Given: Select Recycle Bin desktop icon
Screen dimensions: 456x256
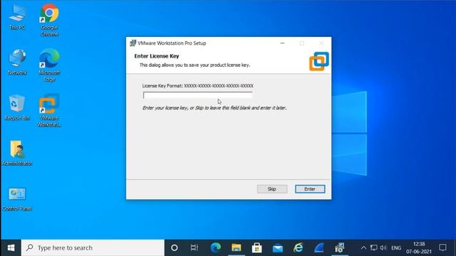Looking at the screenshot, I should [x=17, y=107].
